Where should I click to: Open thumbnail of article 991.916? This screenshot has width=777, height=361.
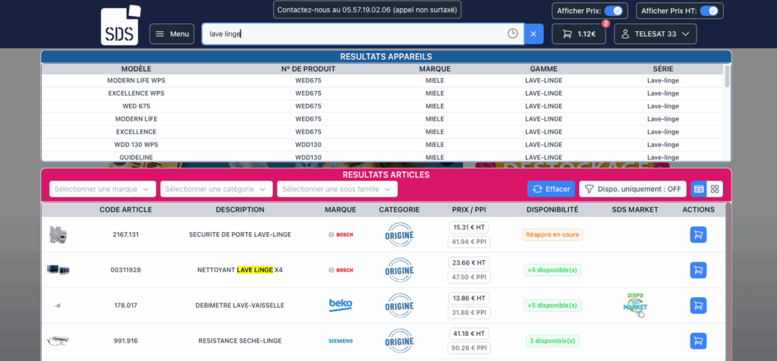coord(58,341)
